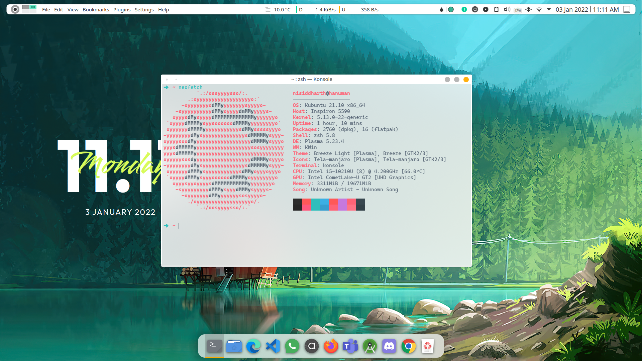Launch Microsoft Edge from the dock
Image resolution: width=642 pixels, height=361 pixels.
pos(253,346)
